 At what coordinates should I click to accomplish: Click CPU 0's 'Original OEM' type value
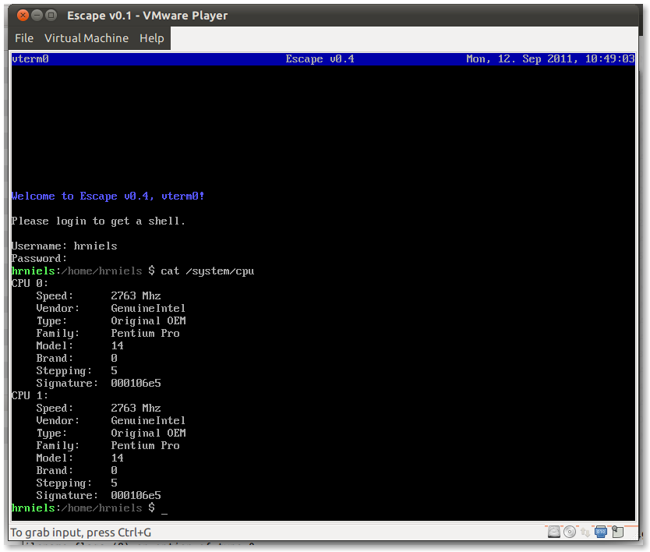pos(148,320)
